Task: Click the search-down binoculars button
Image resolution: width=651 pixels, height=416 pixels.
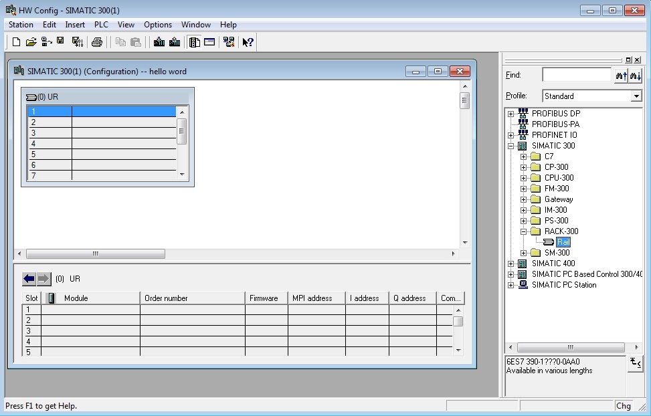Action: [x=635, y=76]
